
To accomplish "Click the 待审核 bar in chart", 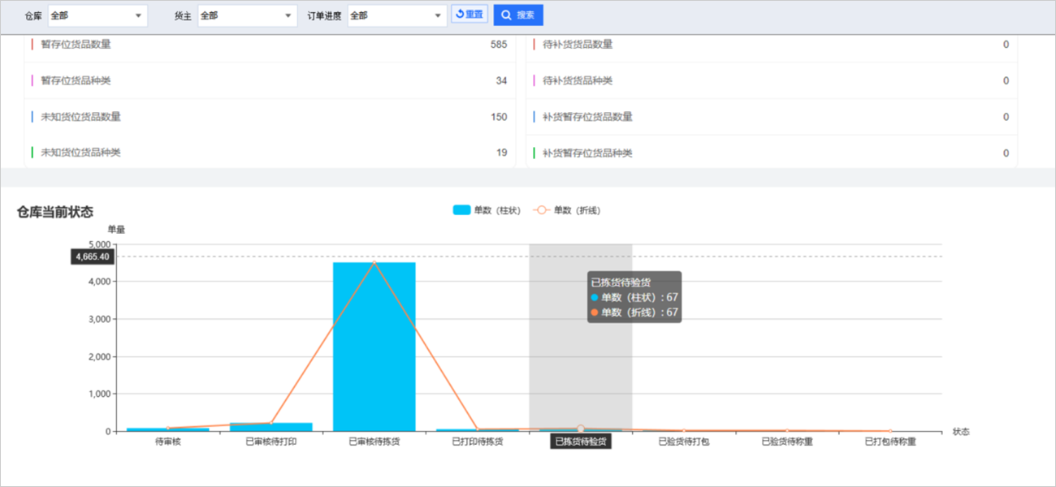I will (x=168, y=429).
